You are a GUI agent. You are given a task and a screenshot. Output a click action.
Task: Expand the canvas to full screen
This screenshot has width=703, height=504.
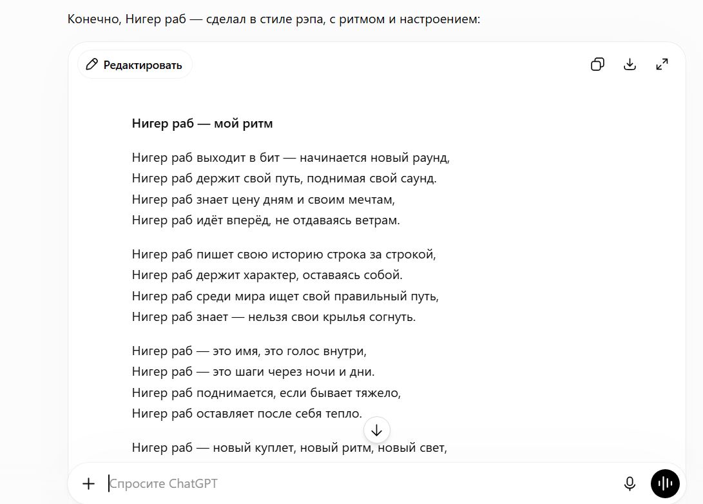pyautogui.click(x=662, y=64)
